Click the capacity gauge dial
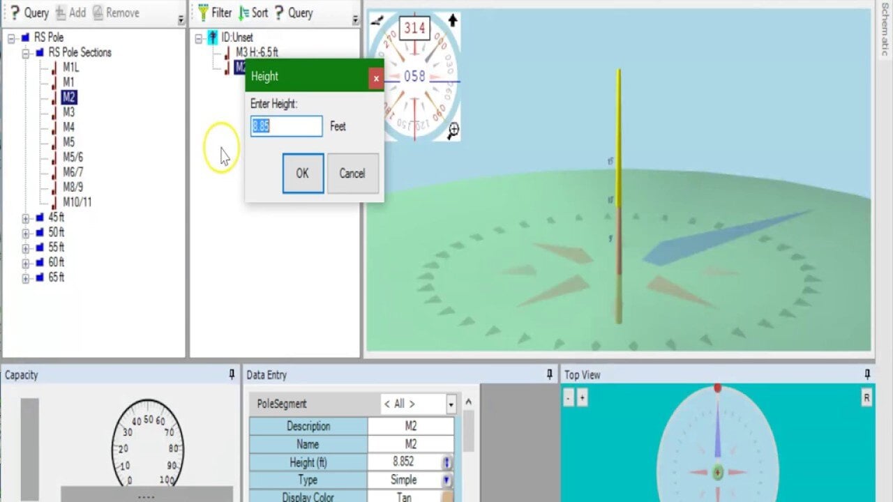The image size is (893, 502). click(x=147, y=443)
